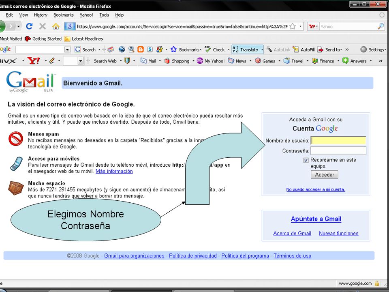389x292 pixels.
Task: Click the search magnifier in Yahoo box
Action: coord(381,26)
